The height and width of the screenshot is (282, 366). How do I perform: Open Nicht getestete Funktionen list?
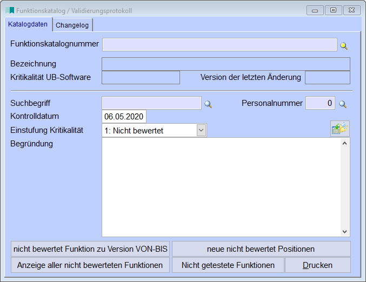tap(228, 265)
